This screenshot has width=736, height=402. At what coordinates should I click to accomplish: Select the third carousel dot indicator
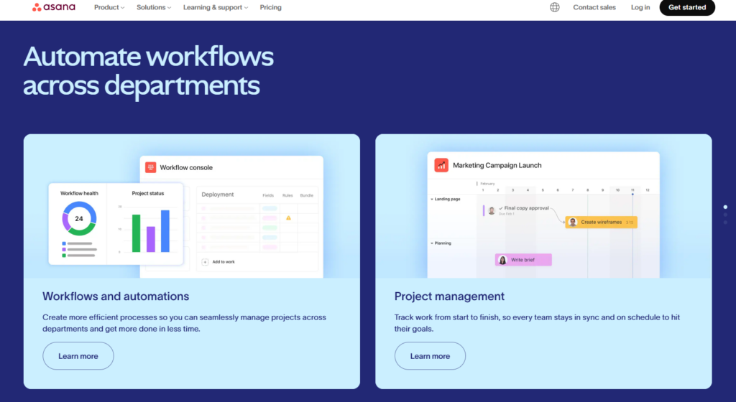725,223
